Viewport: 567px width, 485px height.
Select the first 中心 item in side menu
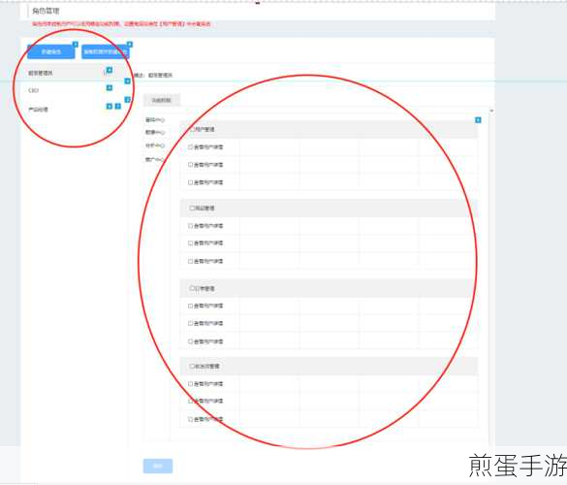155,120
